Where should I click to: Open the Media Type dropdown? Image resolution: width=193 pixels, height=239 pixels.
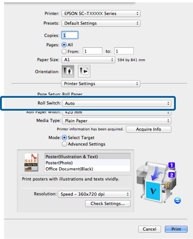tap(117, 121)
